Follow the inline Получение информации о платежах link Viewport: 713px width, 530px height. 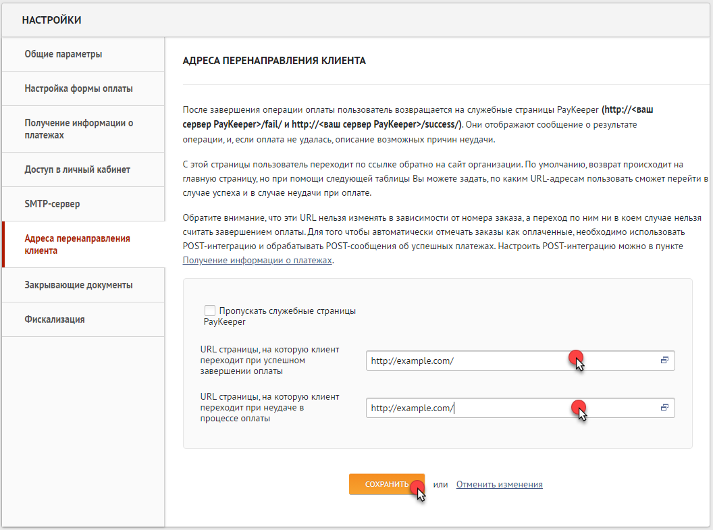tap(257, 260)
